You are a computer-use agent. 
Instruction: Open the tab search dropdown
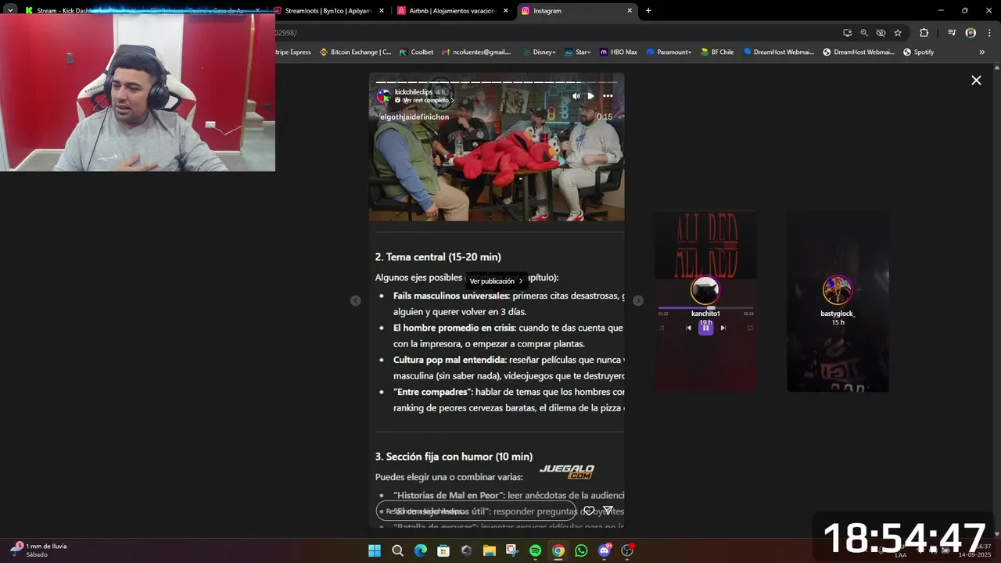tap(10, 10)
